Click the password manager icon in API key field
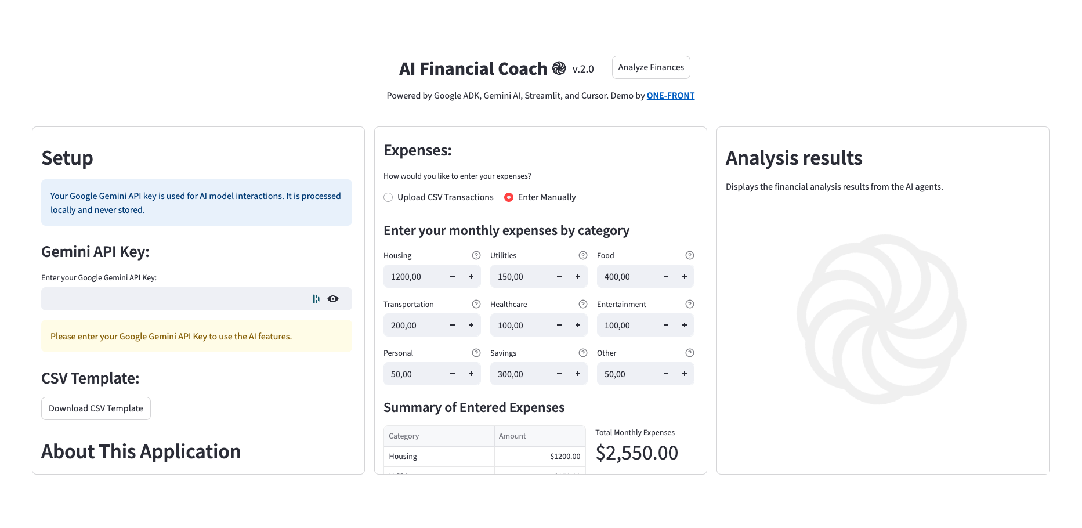This screenshot has height=528, width=1082. [x=316, y=299]
